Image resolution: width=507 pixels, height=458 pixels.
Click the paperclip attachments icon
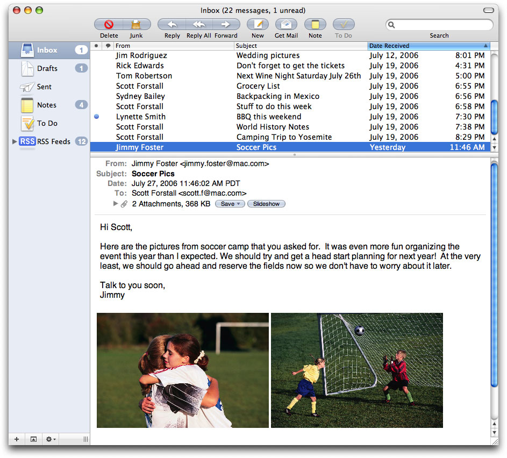coord(124,204)
